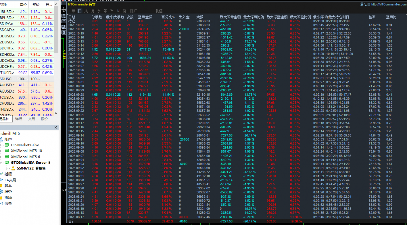This screenshot has height=225, width=407.
Task: Click the 清 icon in sidebar
Action: [x=64, y=16]
